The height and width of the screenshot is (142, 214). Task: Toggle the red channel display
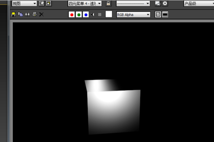pos(72,15)
